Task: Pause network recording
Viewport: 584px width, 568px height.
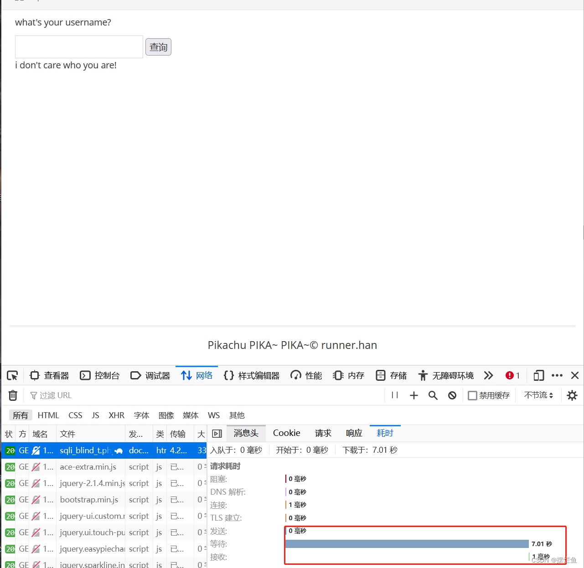Action: point(395,395)
